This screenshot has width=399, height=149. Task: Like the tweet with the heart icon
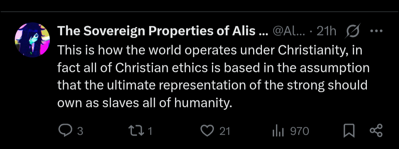tap(208, 131)
